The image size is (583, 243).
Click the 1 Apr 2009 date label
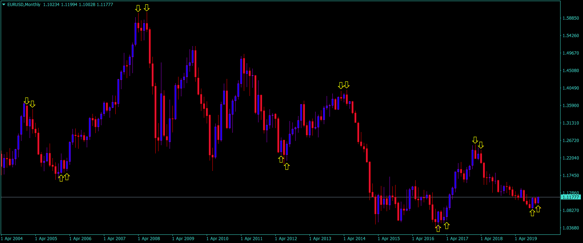point(183,239)
